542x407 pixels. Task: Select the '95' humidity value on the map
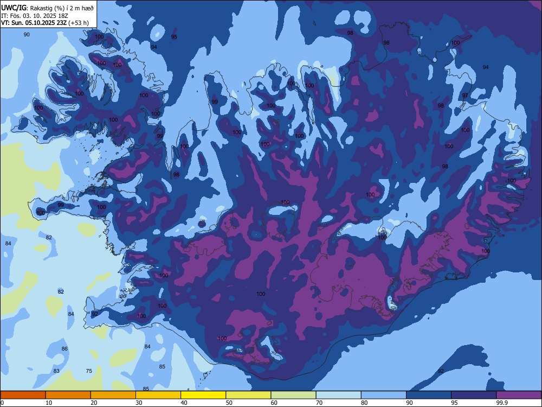[174, 37]
